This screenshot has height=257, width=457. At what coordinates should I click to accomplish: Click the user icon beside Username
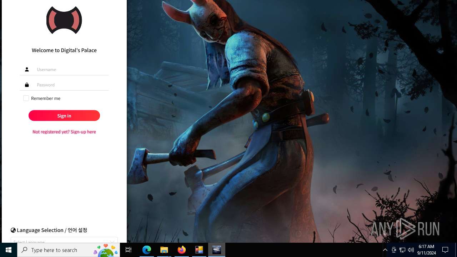[x=27, y=69]
